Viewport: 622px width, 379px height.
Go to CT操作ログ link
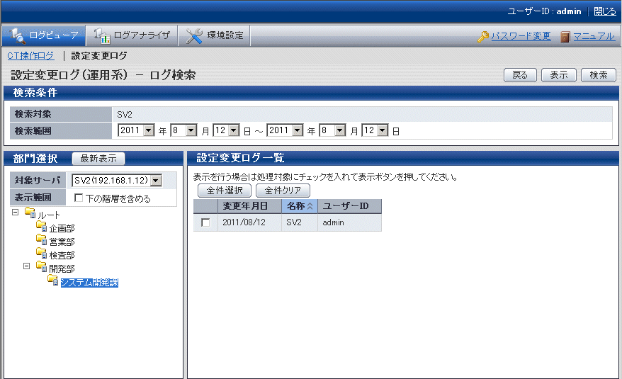(30, 55)
